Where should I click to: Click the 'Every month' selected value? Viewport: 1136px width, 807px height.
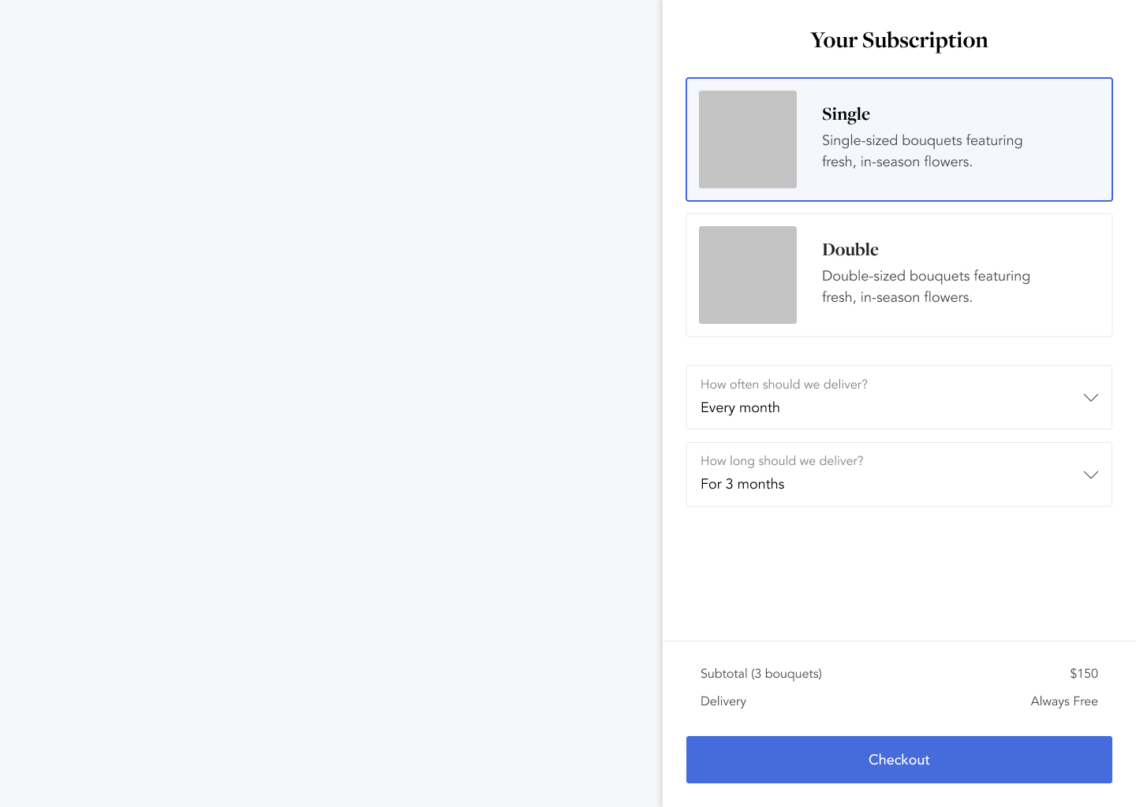[740, 407]
